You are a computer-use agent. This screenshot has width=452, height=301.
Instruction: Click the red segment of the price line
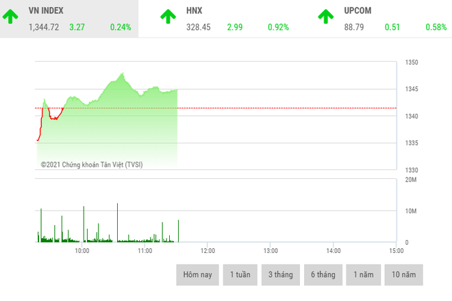[55, 118]
